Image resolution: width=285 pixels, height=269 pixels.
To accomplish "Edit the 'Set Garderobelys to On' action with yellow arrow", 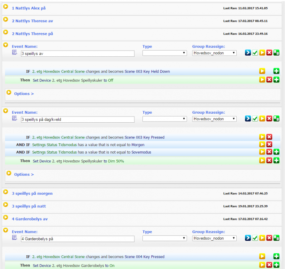I will [x=262, y=265].
